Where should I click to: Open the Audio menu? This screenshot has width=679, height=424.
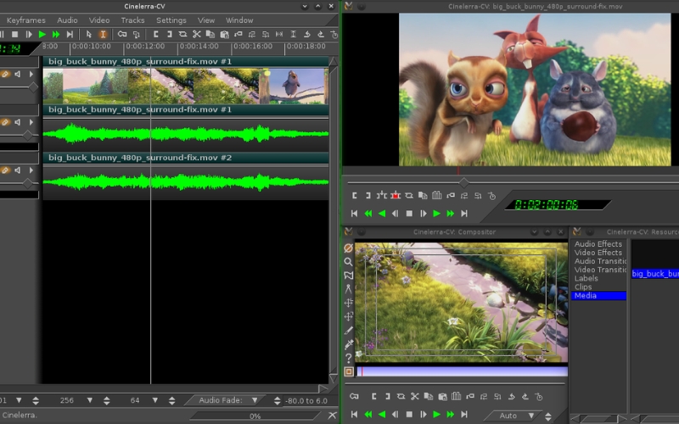67,20
